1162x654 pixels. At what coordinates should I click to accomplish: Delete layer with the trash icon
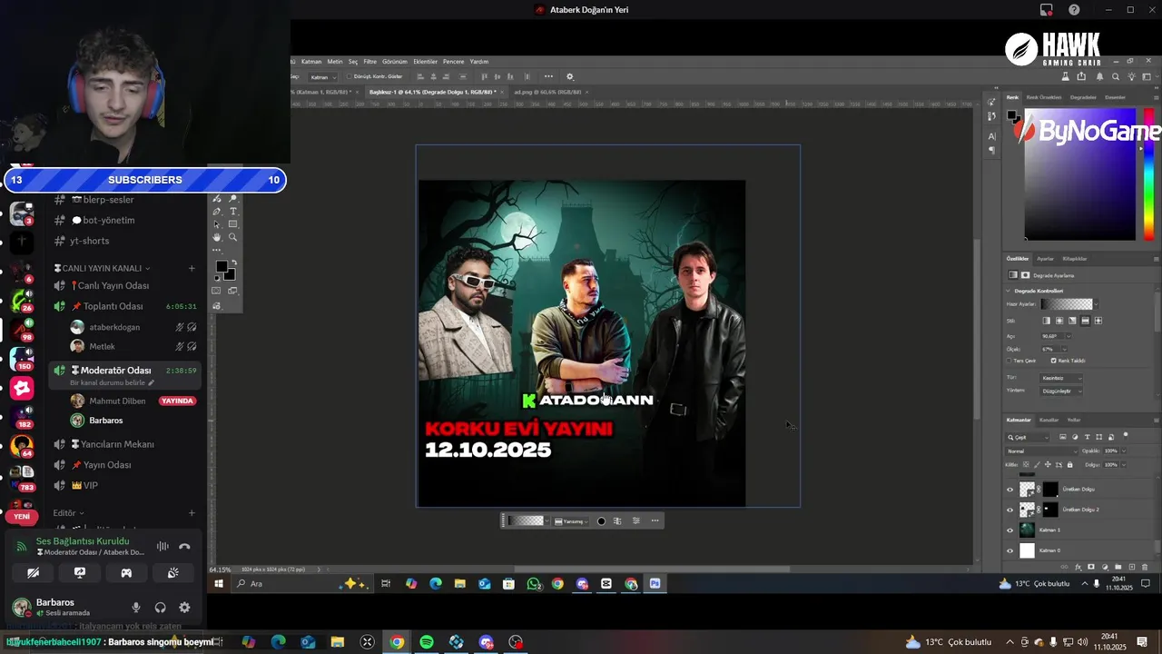point(1145,567)
